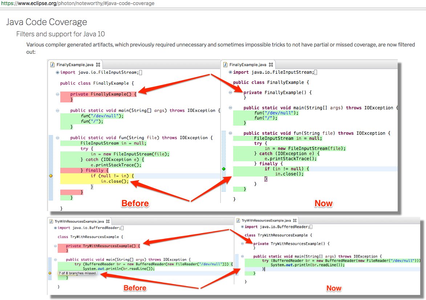This screenshot has height=300, width=426.
Task: Expand the import java.io.BufferedReader fold in the Before pane
Action: [56, 228]
